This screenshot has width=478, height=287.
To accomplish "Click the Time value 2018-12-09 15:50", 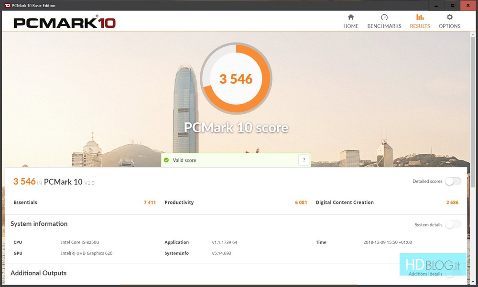I will pyautogui.click(x=388, y=242).
